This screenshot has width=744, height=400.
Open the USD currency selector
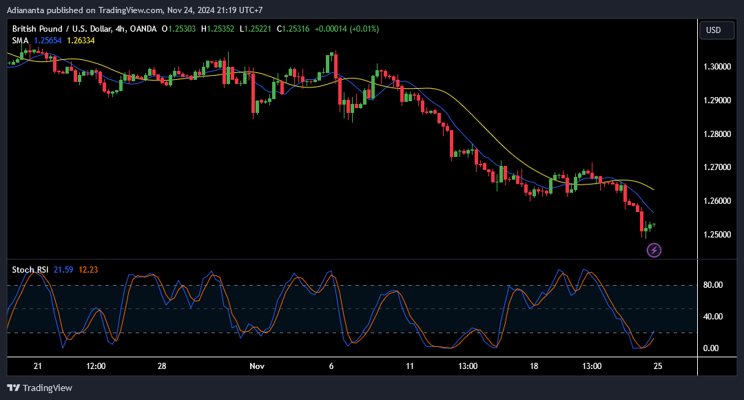717,30
